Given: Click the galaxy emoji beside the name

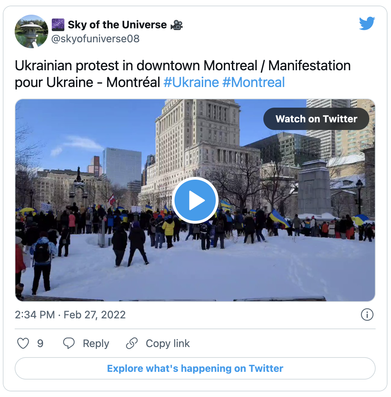Looking at the screenshot, I should (58, 24).
